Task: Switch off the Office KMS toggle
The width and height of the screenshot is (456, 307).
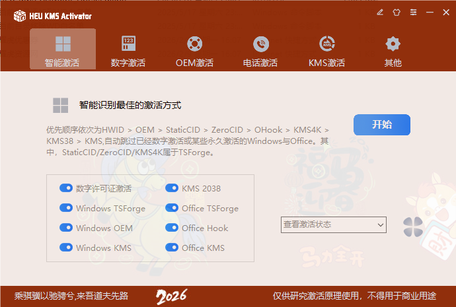Action: [x=172, y=248]
